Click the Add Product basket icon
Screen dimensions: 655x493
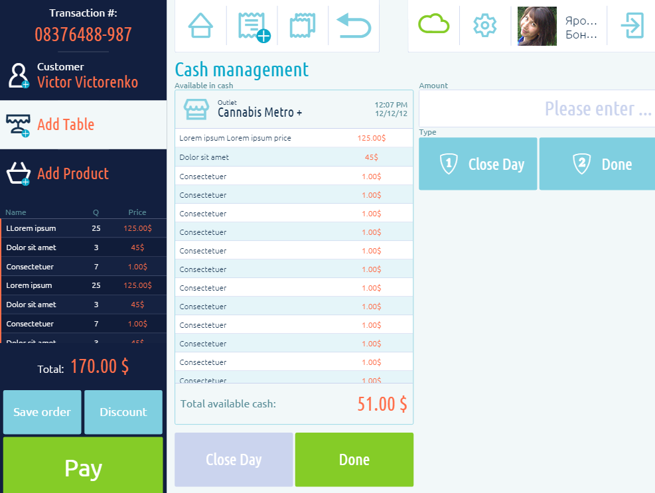click(x=18, y=174)
